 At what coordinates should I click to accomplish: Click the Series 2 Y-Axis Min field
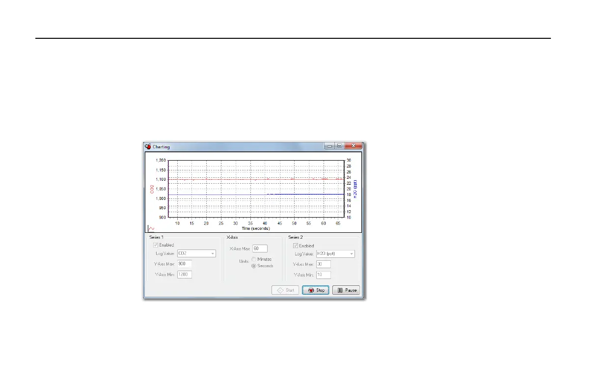click(x=324, y=275)
